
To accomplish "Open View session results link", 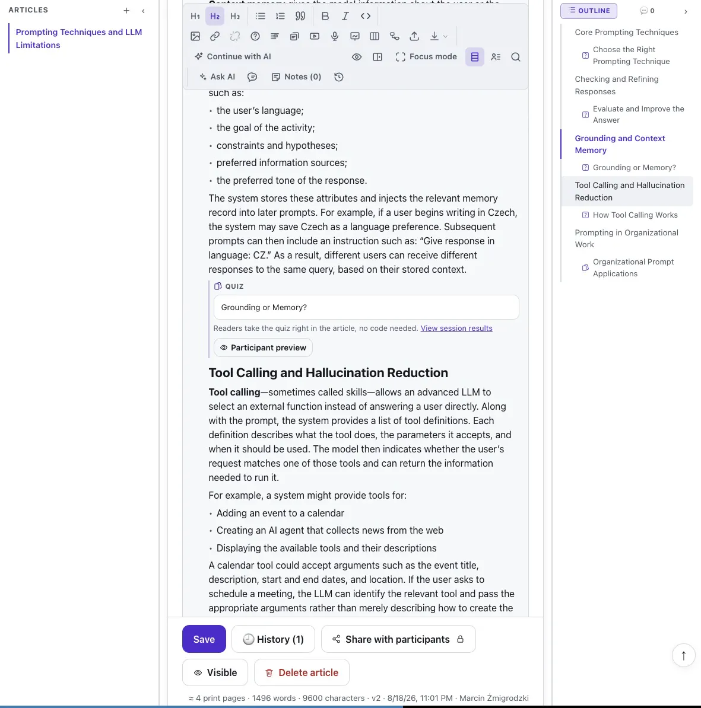I will [456, 329].
